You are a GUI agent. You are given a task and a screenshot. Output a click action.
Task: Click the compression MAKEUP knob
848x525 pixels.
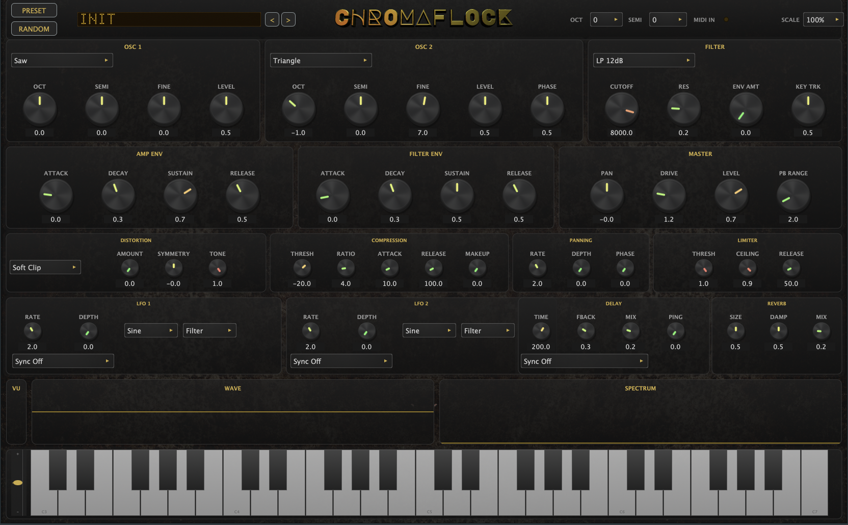[477, 268]
